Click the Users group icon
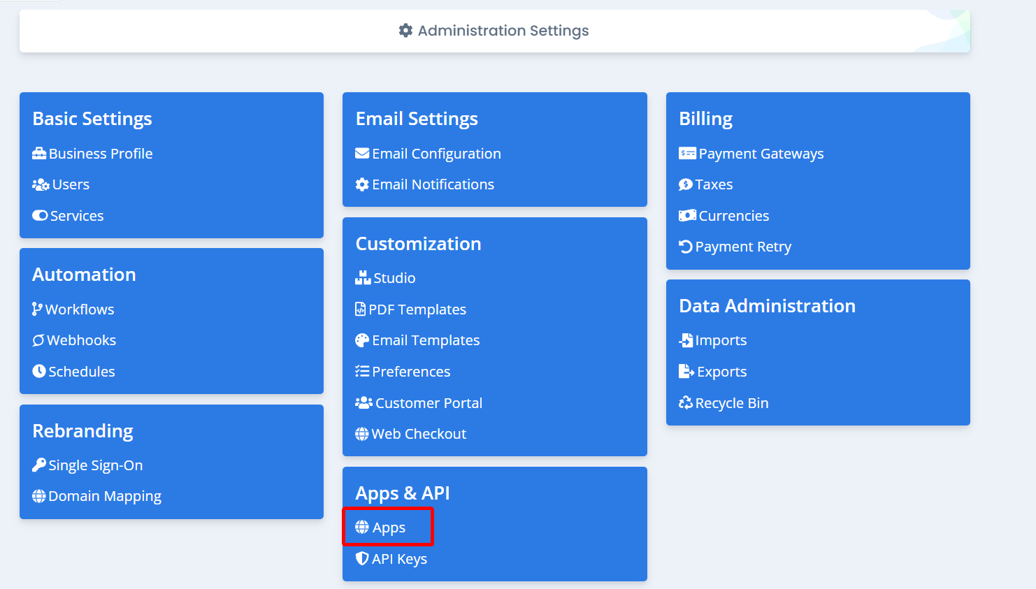The height and width of the screenshot is (589, 1036). pos(41,185)
